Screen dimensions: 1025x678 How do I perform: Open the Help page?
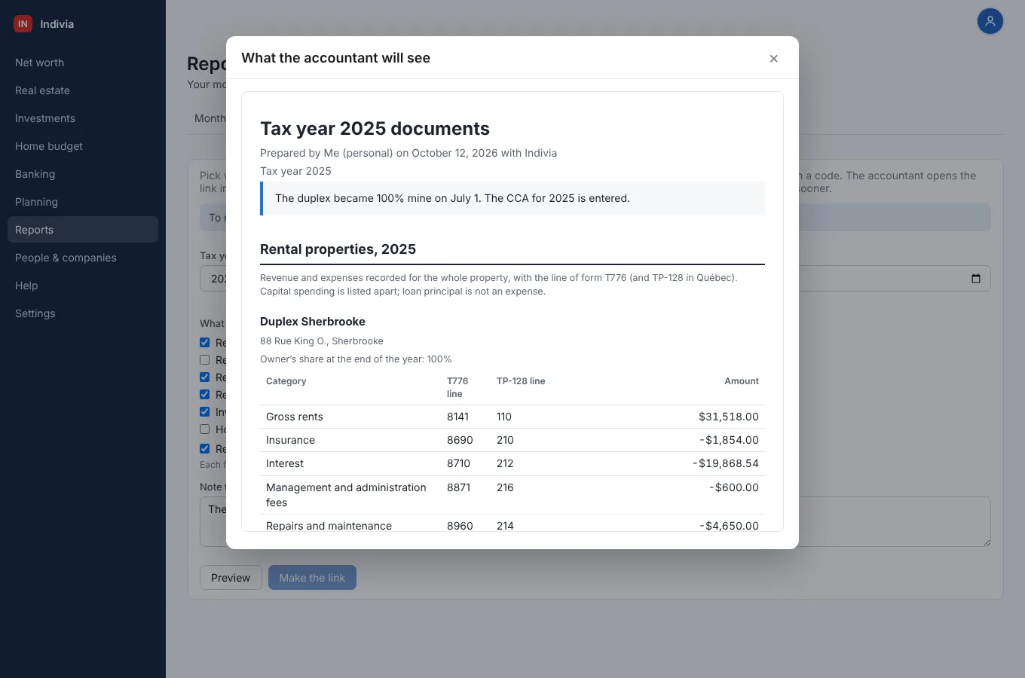coord(83,286)
